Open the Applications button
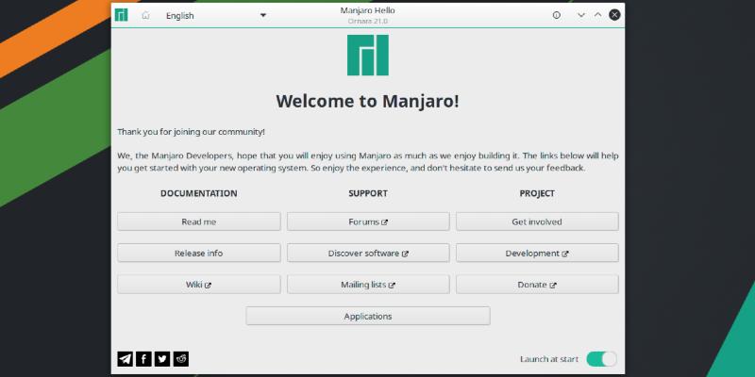755x377 pixels. [x=368, y=316]
